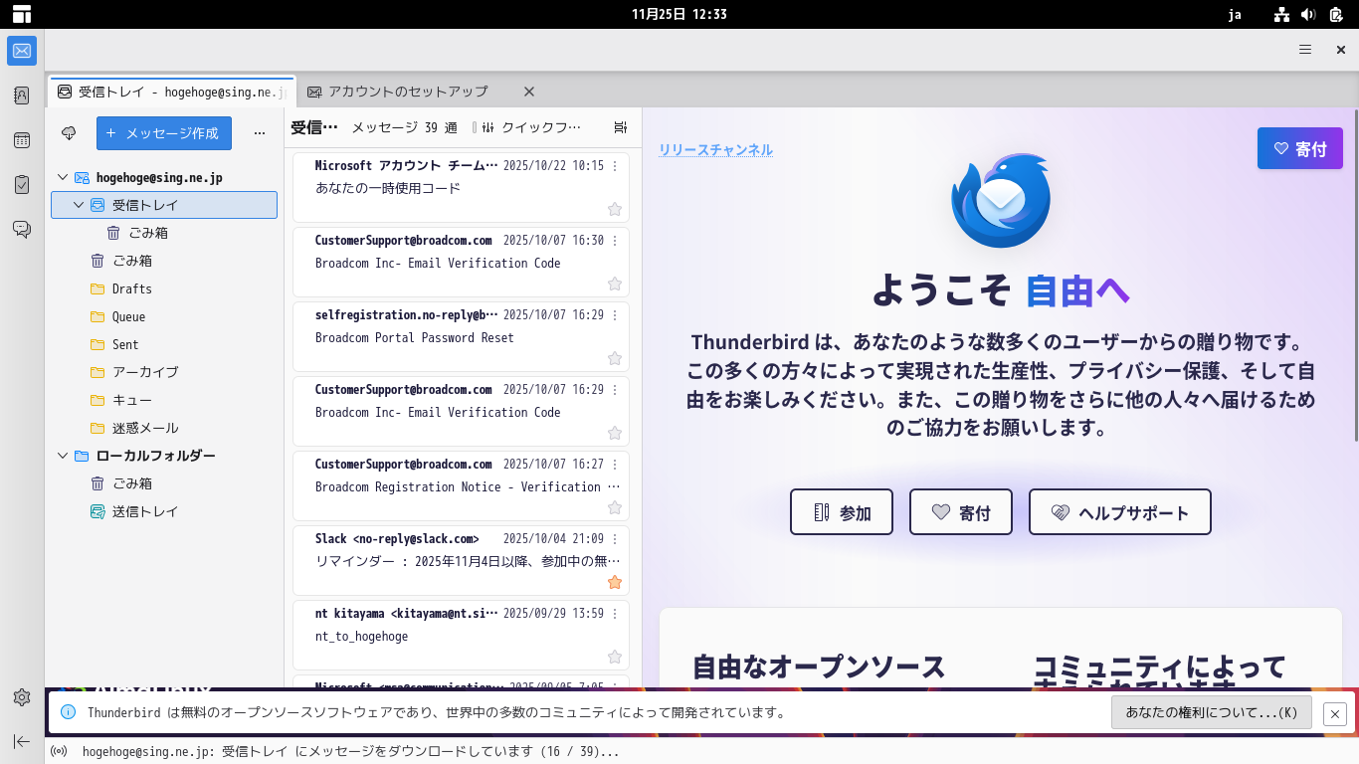Image resolution: width=1359 pixels, height=764 pixels.
Task: Collapse the ローカルフォルダー tree
Action: [x=63, y=456]
